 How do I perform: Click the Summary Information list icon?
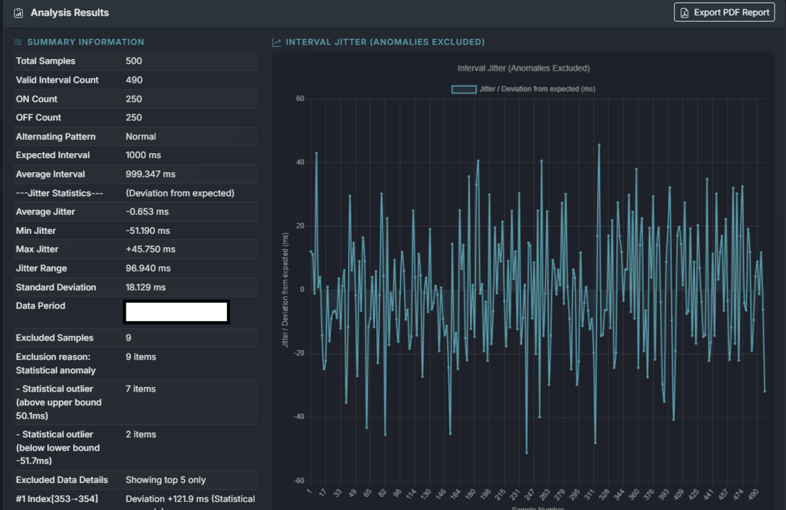[x=18, y=42]
